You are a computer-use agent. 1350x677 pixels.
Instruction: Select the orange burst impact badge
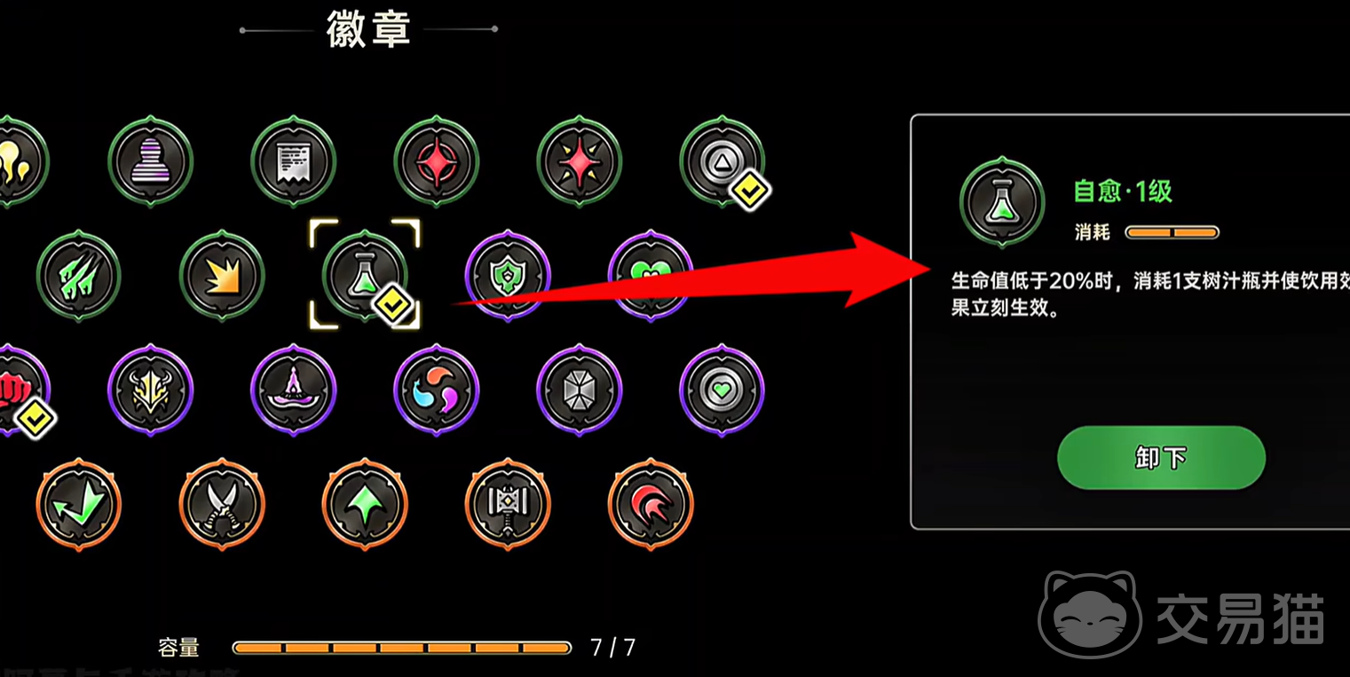222,276
